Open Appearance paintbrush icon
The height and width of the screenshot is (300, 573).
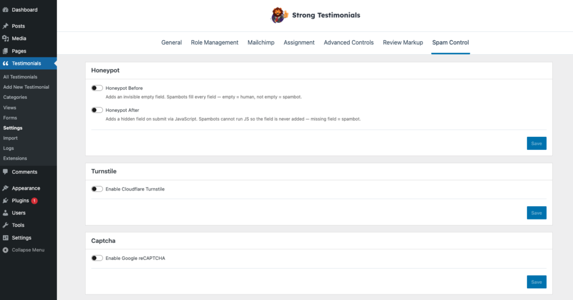pos(6,188)
